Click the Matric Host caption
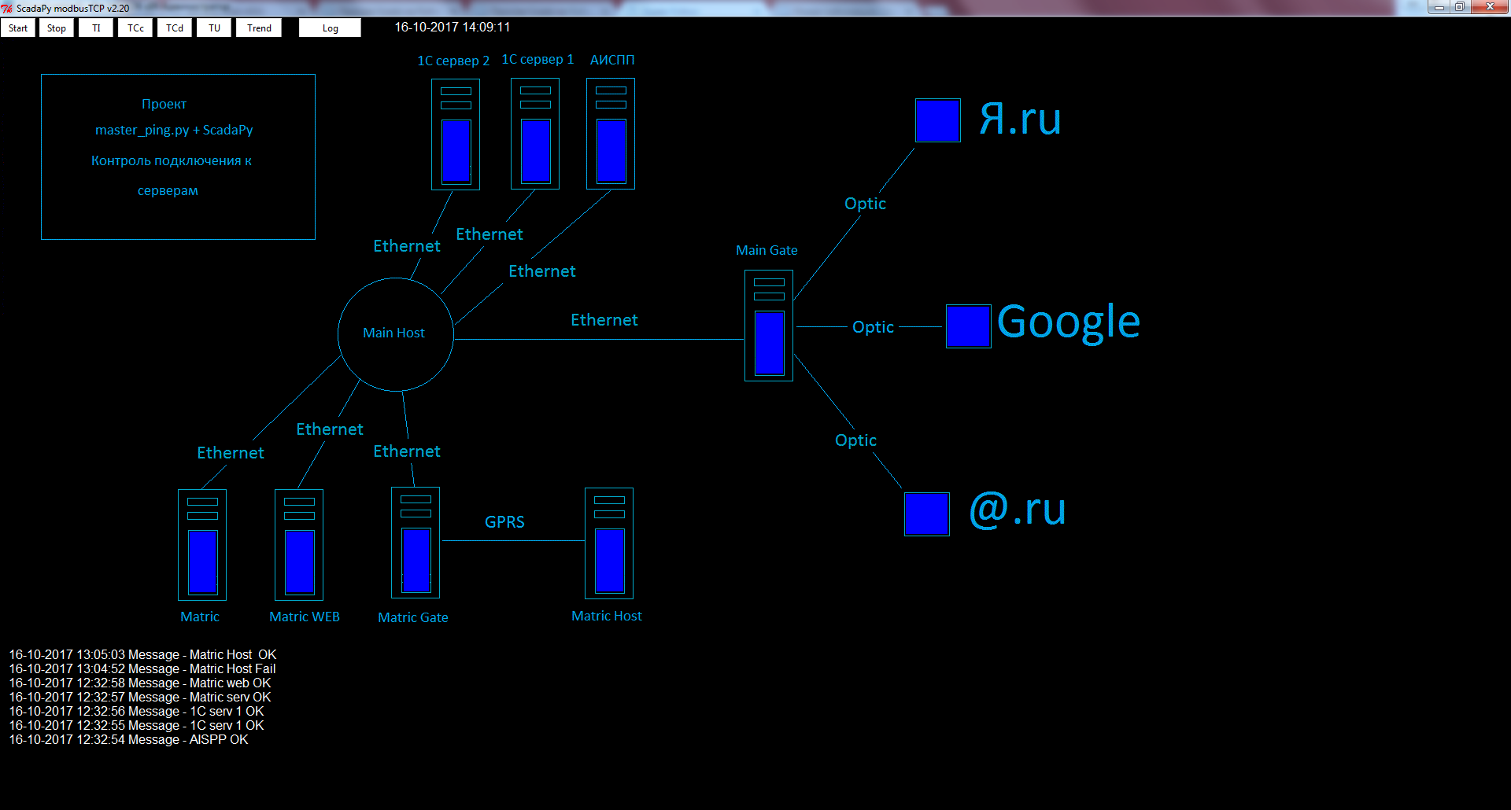 (607, 616)
